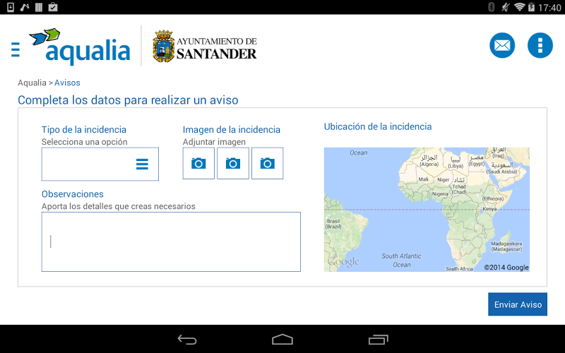Tap the 'Ubicación de la incidencia' heading
Screen dimensions: 565x353
[378, 127]
